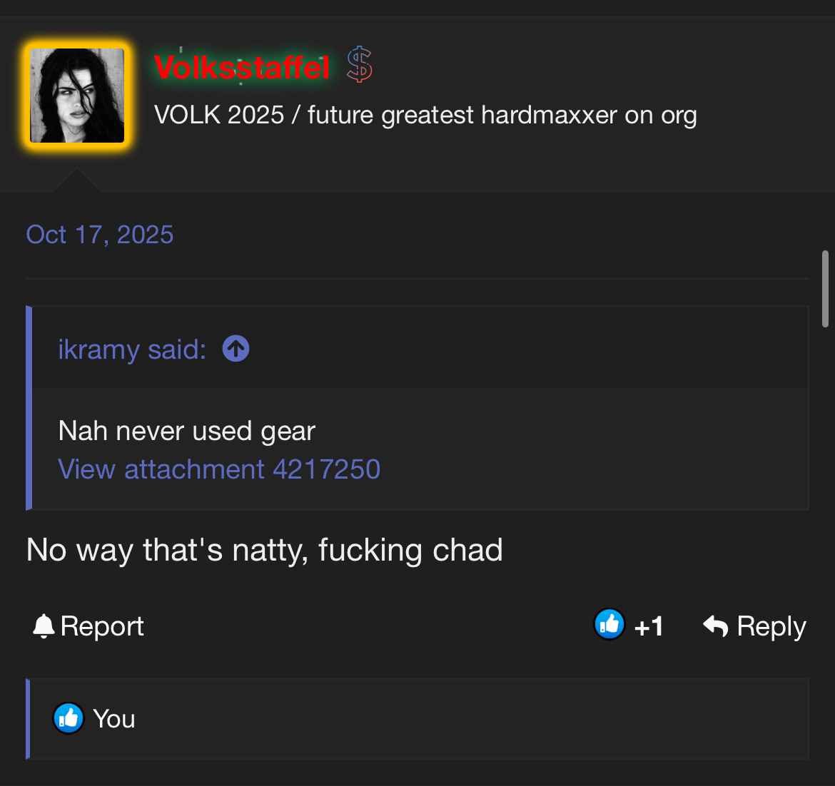Open Volksstaffel's profile avatar
Screen dimensions: 835x786
pos(77,96)
